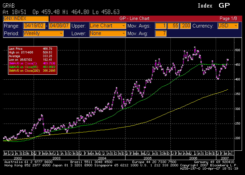Click the end of the yellow 200 average line
The height and width of the screenshot is (175, 245).
[228, 89]
